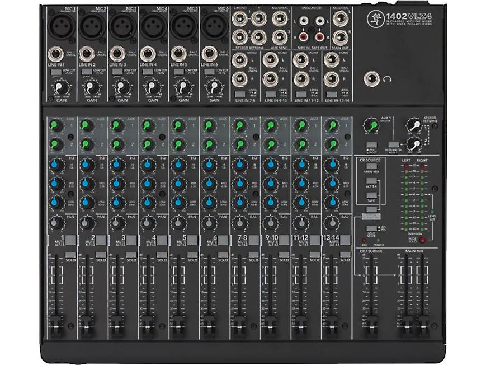Mute channel 4 with its MUTE button

click(x=162, y=240)
